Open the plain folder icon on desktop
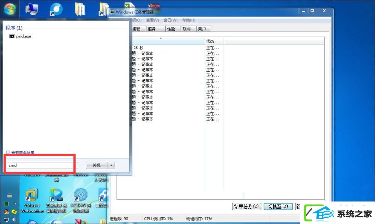The width and height of the screenshot is (375, 224). pos(80,9)
